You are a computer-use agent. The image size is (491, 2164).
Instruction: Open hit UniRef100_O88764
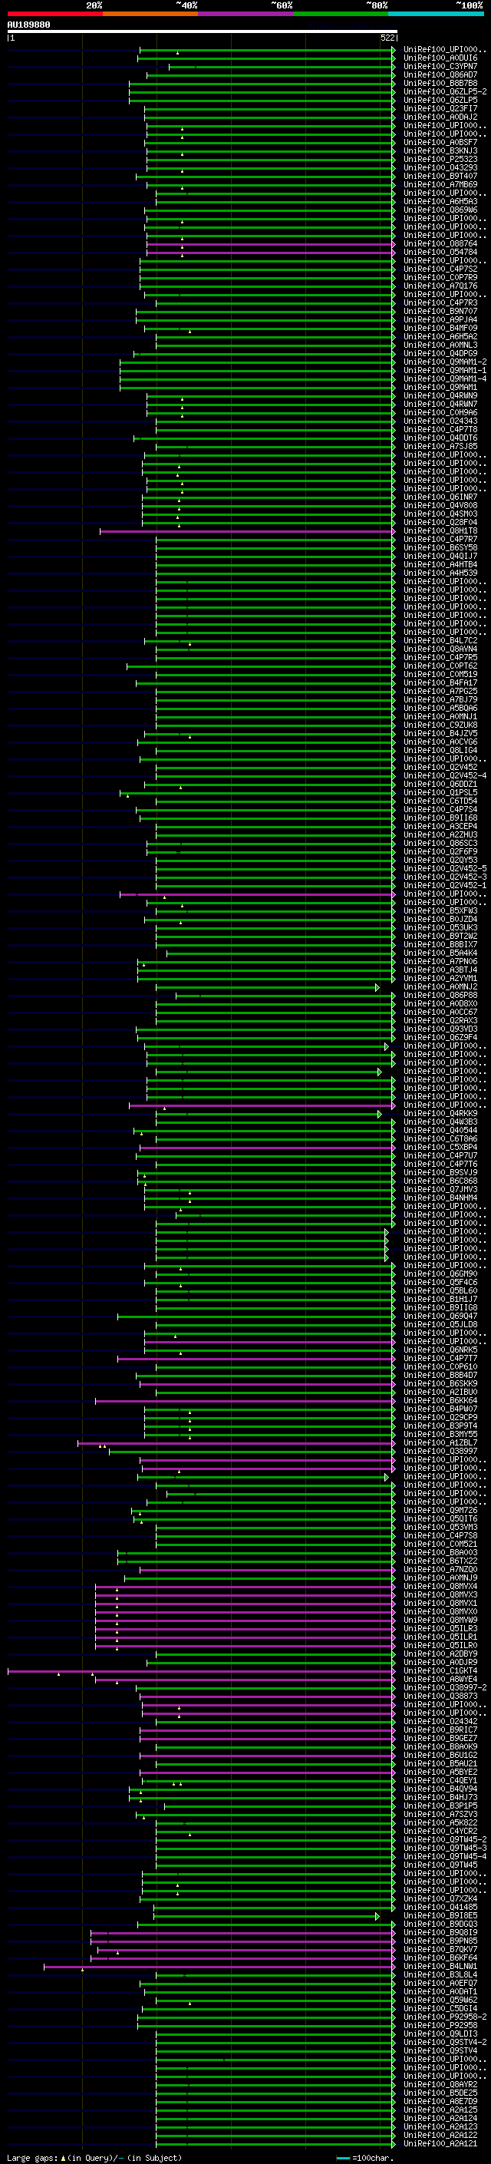click(x=440, y=243)
